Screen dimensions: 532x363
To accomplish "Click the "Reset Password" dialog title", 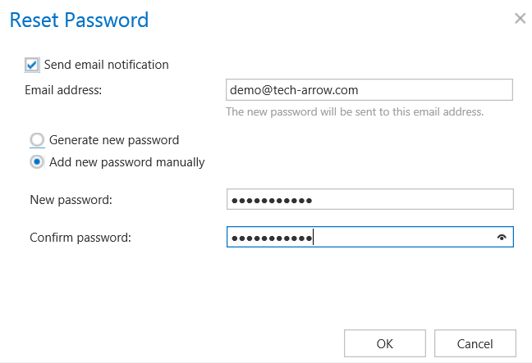I will point(79,20).
